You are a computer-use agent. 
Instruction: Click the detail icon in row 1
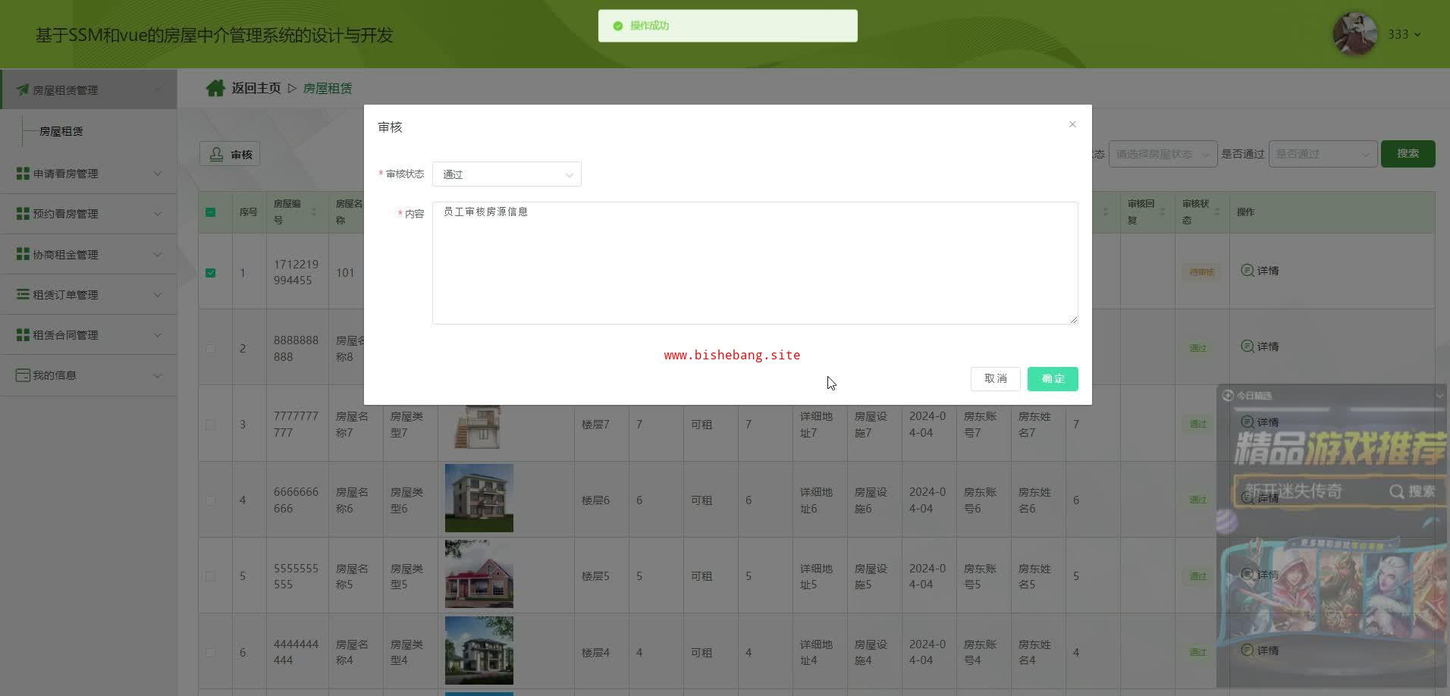pyautogui.click(x=1247, y=270)
